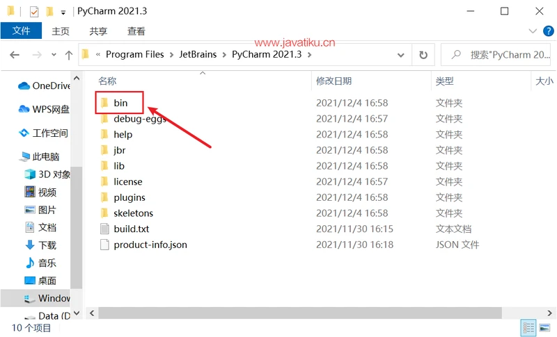
Task: Refresh the current folder view
Action: tap(423, 55)
